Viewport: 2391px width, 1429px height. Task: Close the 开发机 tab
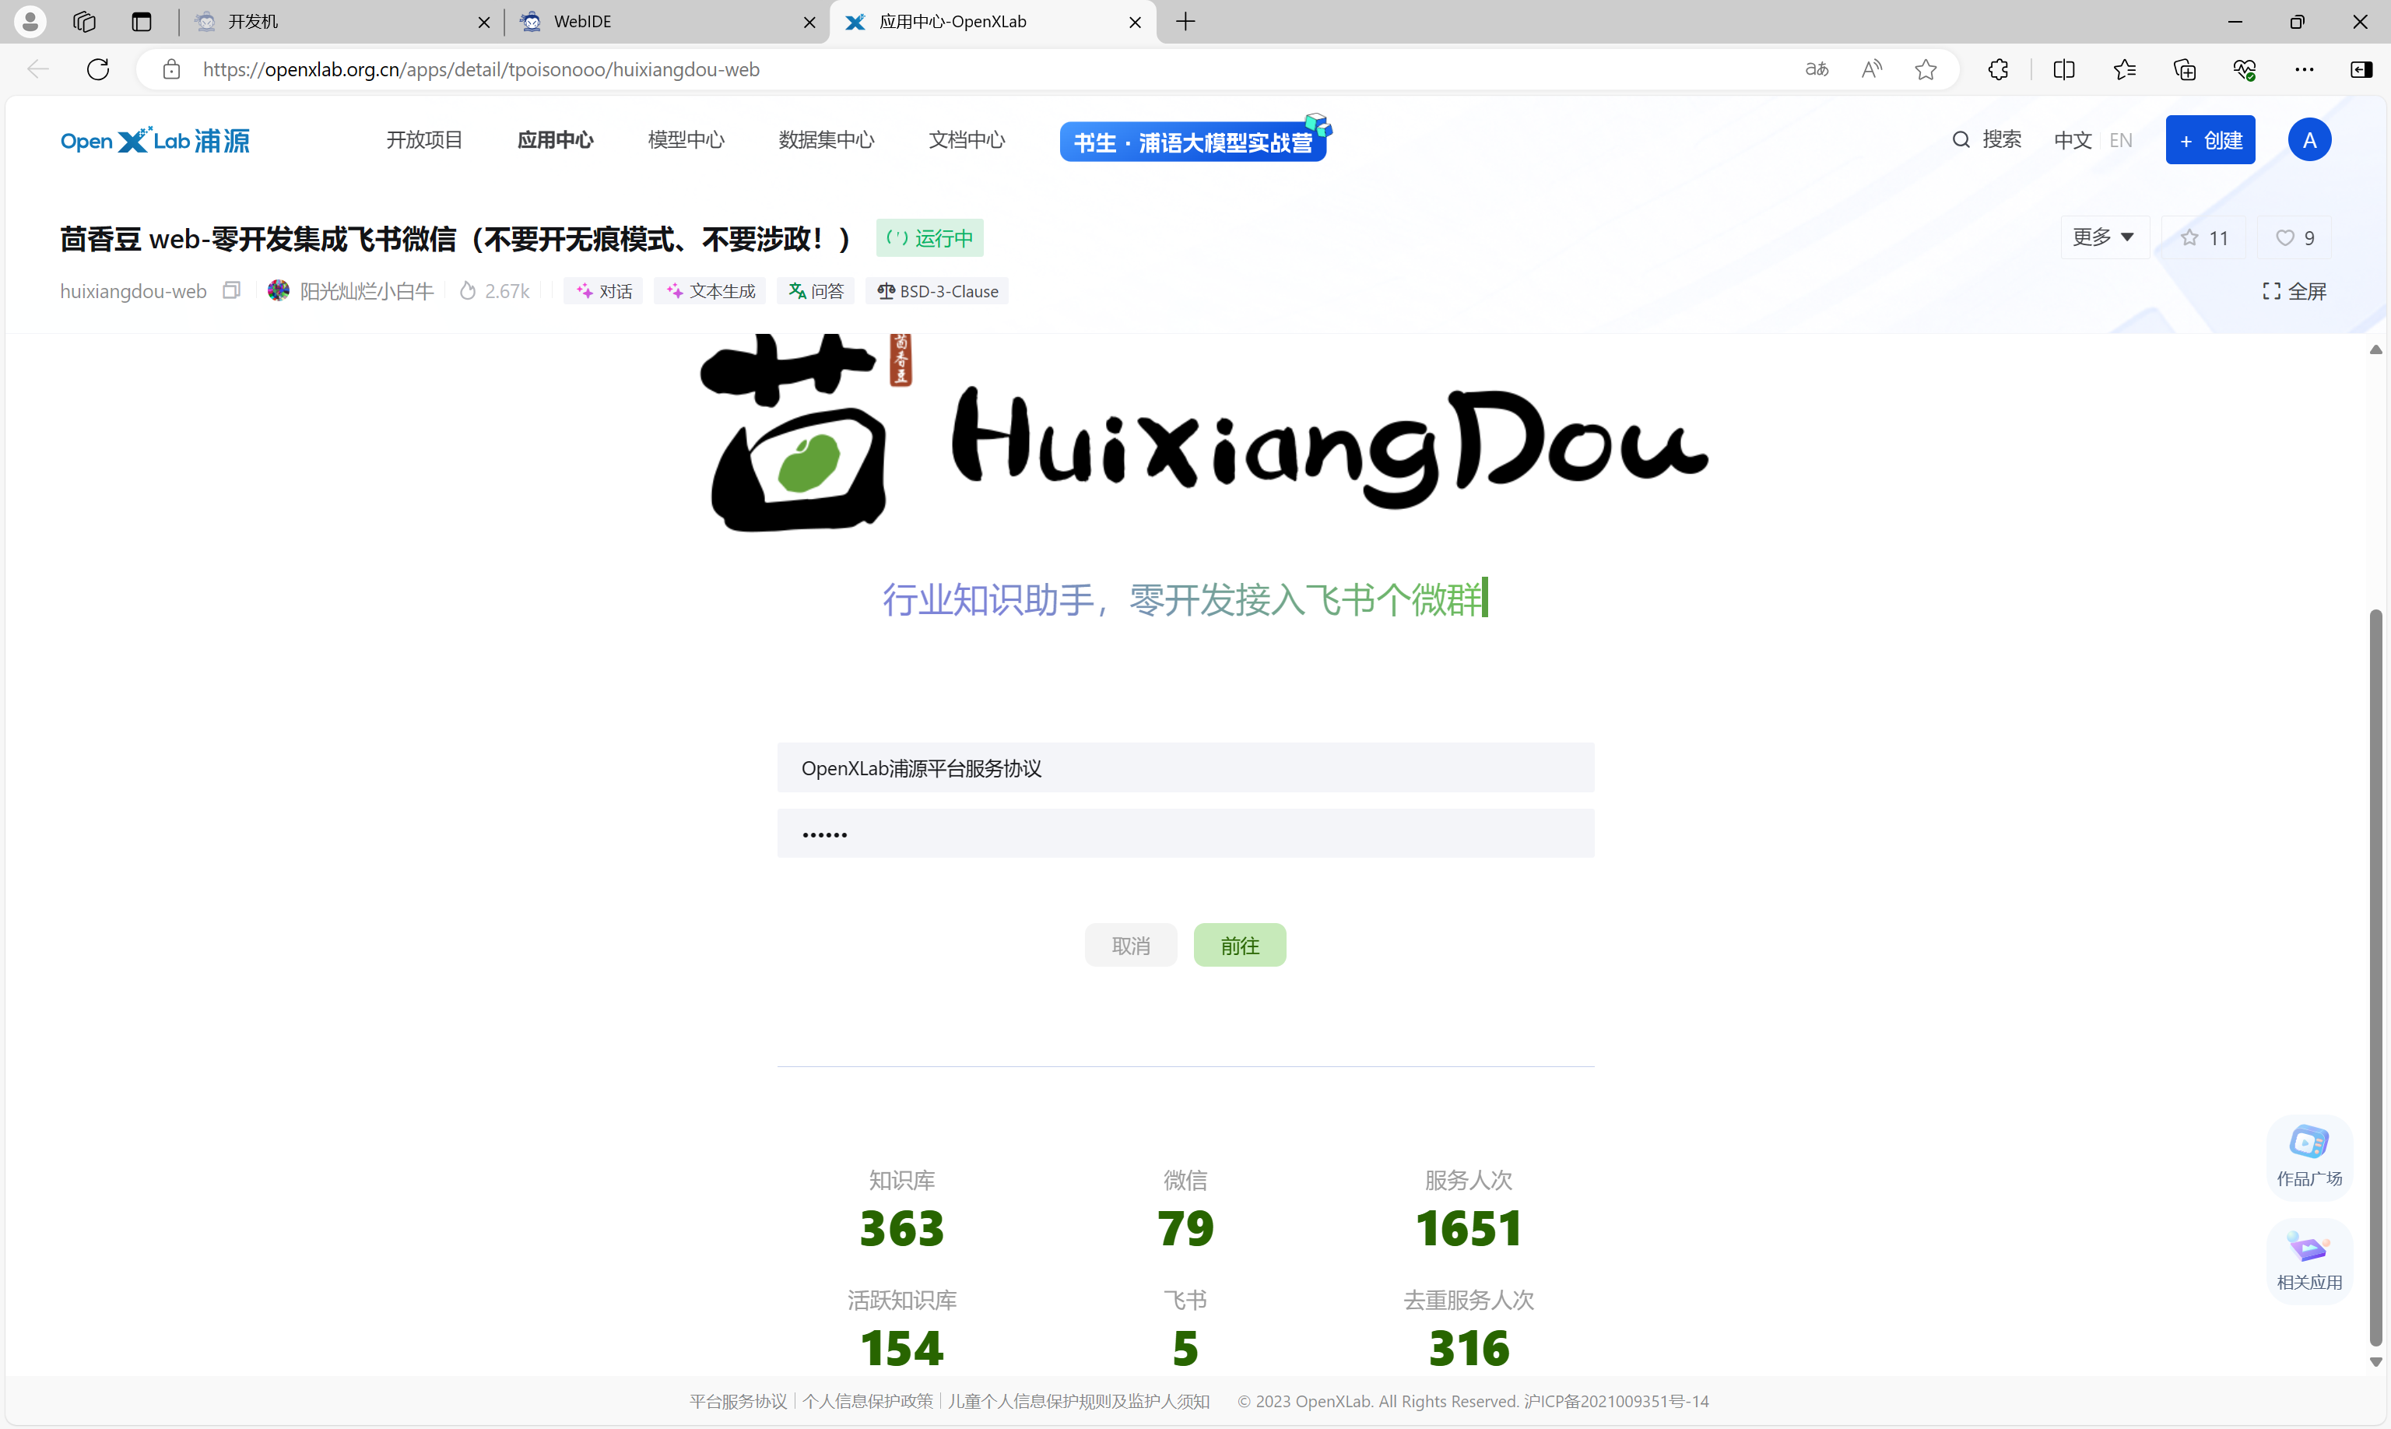tap(483, 22)
